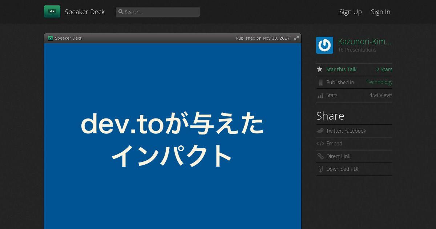Click the bookmark icon beside Published in
The image size is (436, 229).
(320, 83)
